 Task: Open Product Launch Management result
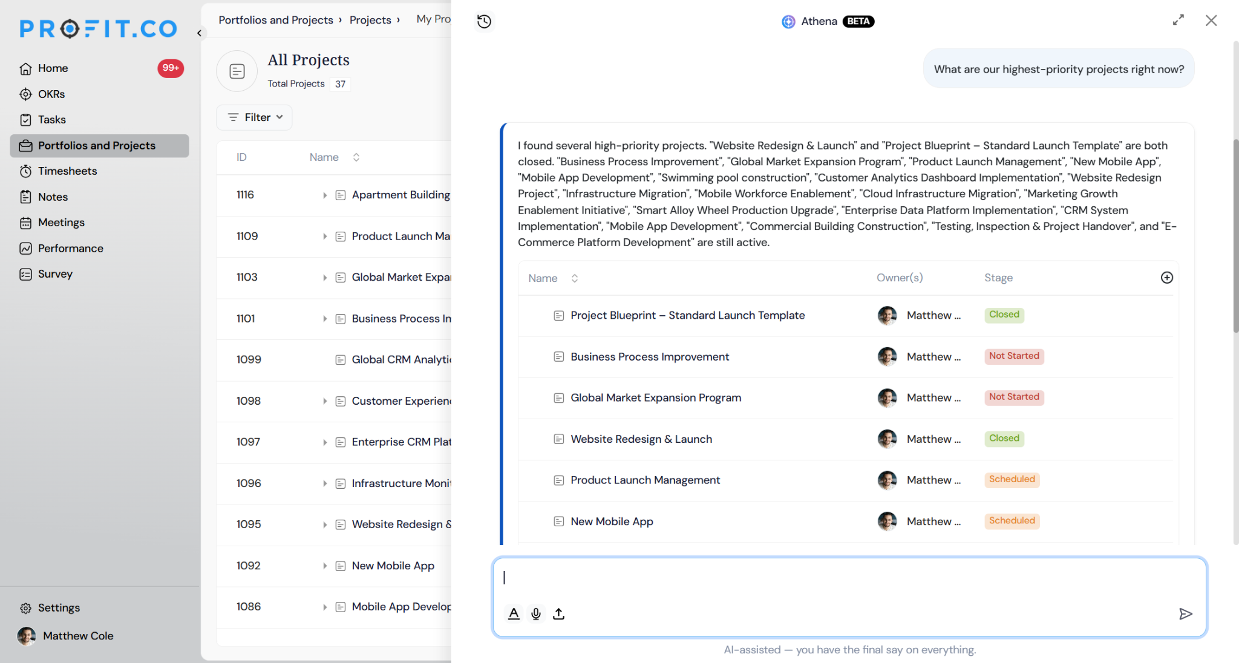(645, 480)
